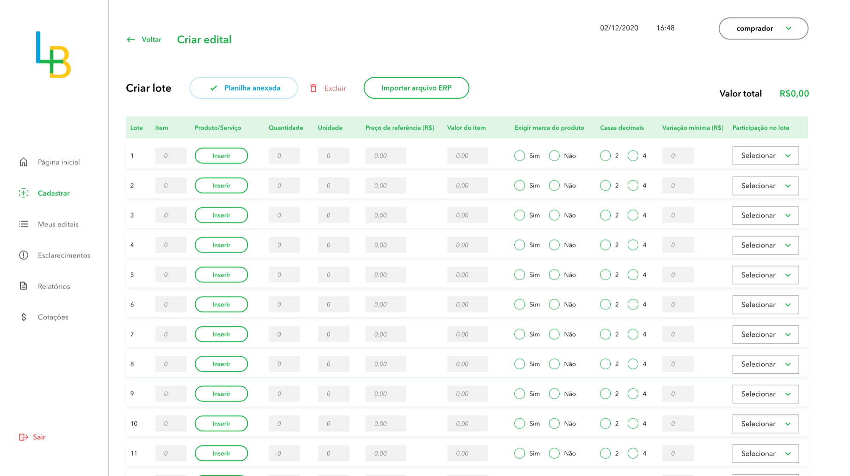Click Inserir button in row 5
This screenshot has height=476, width=850.
click(221, 275)
